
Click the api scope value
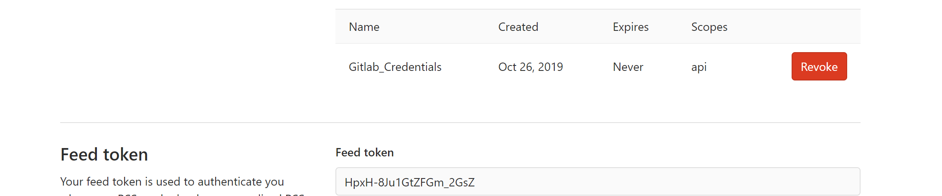[x=699, y=67]
